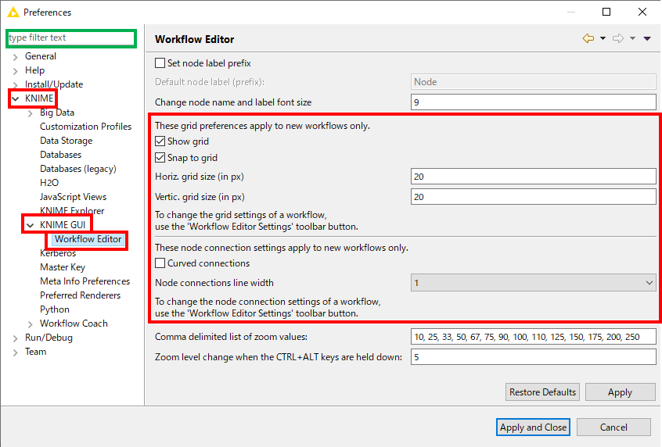Select Customization Profiles in the tree

tap(86, 127)
